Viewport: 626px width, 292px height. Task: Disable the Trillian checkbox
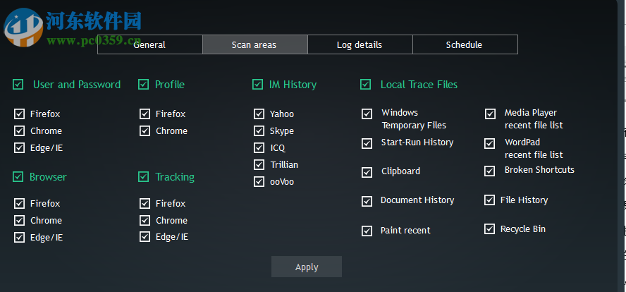point(259,164)
